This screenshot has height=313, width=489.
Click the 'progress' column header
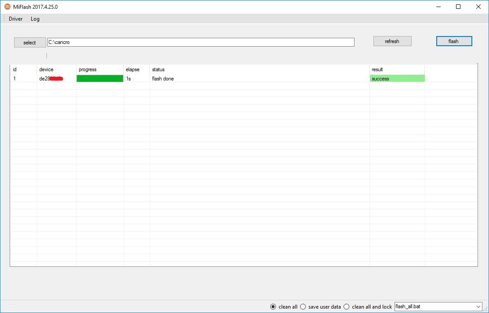pyautogui.click(x=100, y=69)
